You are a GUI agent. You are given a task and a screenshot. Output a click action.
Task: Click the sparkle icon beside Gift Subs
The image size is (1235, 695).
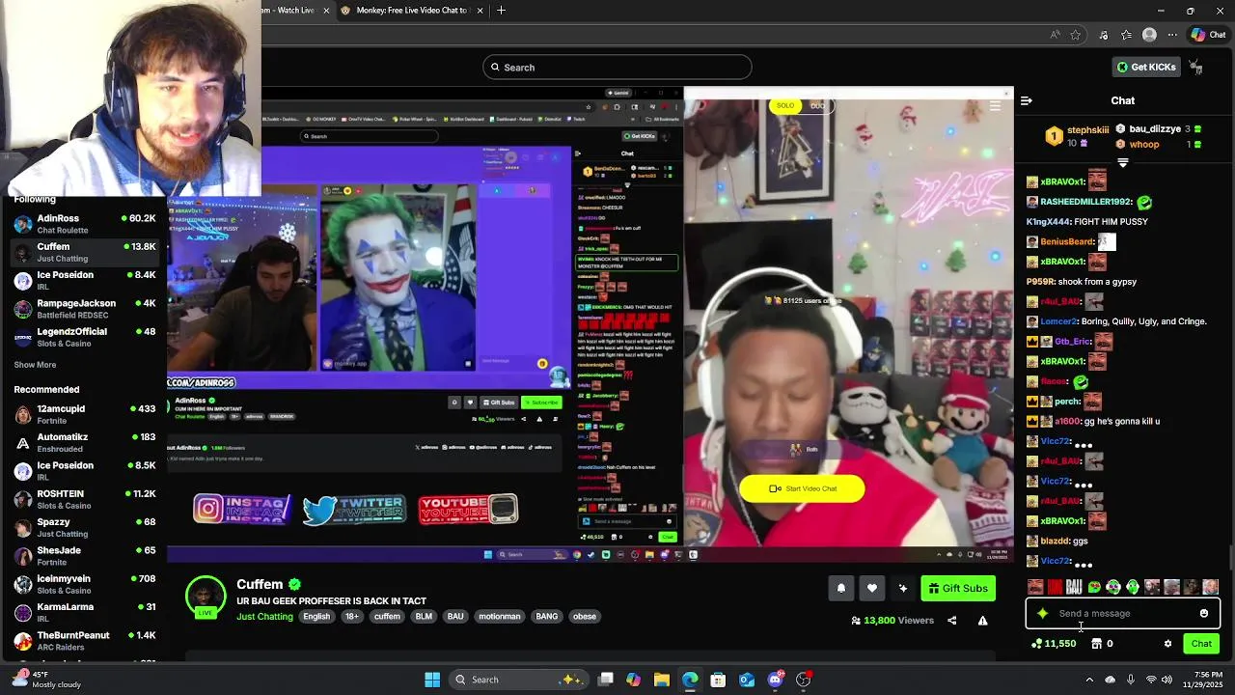click(x=903, y=589)
